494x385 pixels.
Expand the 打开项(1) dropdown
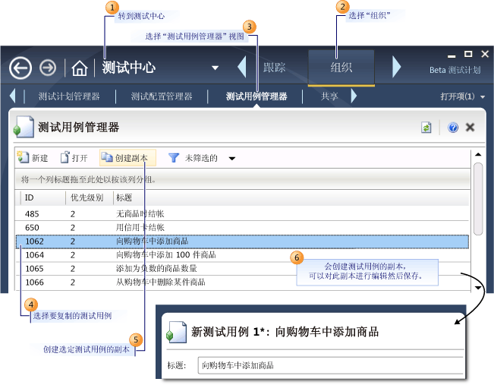coord(483,97)
